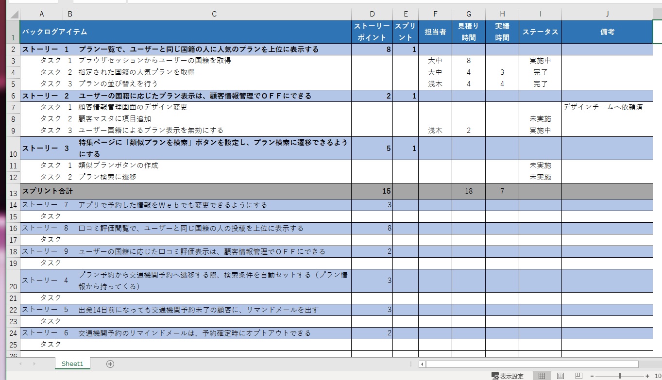Screen dimensions: 662x380
Task: Select cell プラン検索に遷移
Action: (x=214, y=177)
